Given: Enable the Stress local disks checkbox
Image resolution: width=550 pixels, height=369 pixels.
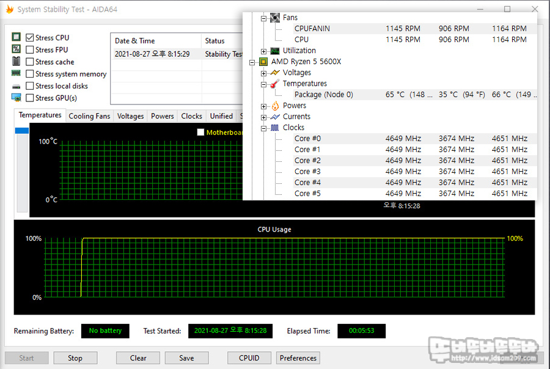Looking at the screenshot, I should [x=30, y=86].
